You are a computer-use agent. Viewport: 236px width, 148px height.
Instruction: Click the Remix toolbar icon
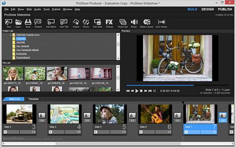click(x=86, y=23)
